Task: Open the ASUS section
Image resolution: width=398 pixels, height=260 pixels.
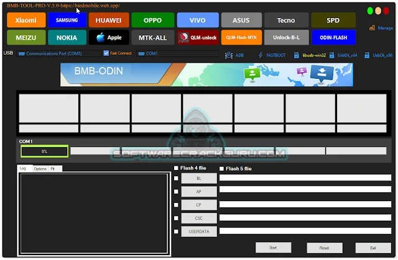Action: point(241,20)
